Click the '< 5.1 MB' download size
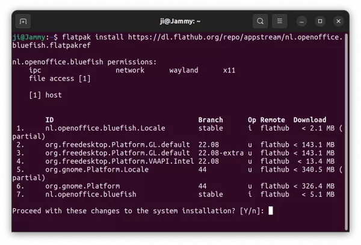The image size is (361, 245). pyautogui.click(x=318, y=194)
